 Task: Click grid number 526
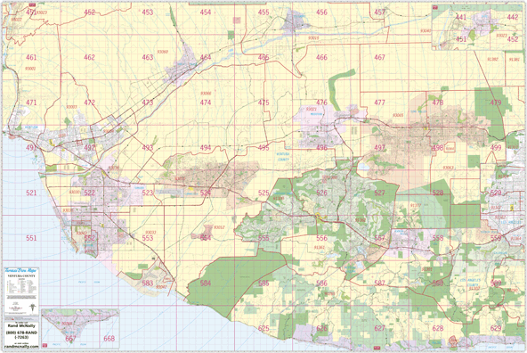click(x=321, y=193)
